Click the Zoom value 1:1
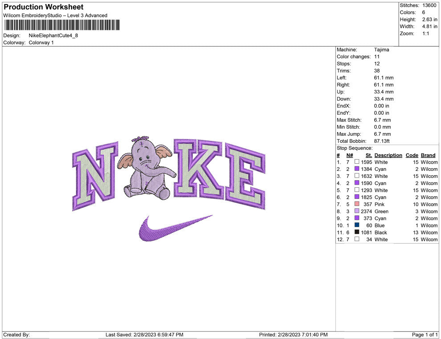 [x=425, y=33]
